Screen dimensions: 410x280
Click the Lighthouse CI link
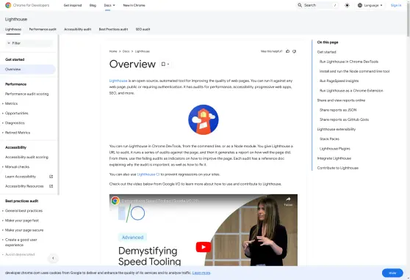(148, 174)
